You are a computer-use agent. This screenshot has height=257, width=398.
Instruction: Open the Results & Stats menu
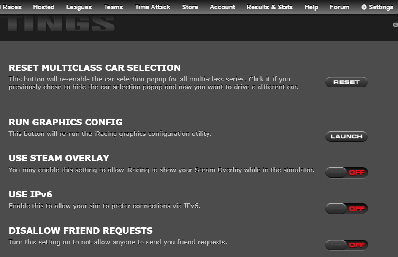270,7
